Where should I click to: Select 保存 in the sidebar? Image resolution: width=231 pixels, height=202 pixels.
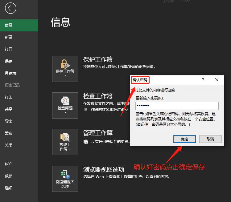click(19, 61)
